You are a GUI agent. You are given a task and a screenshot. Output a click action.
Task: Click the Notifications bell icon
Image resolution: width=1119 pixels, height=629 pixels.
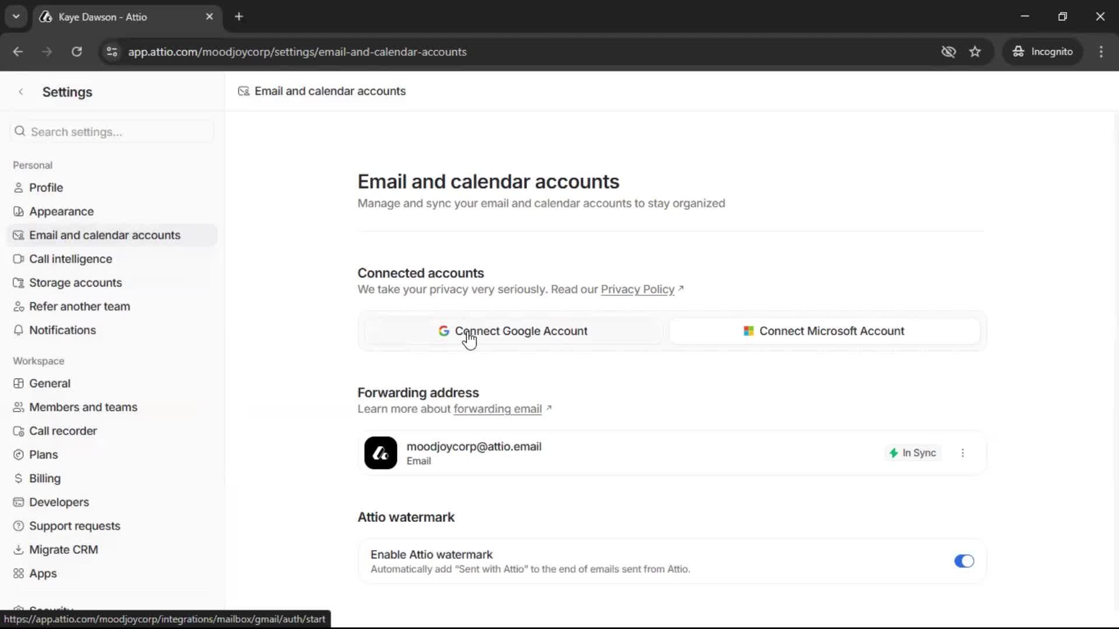(x=19, y=330)
